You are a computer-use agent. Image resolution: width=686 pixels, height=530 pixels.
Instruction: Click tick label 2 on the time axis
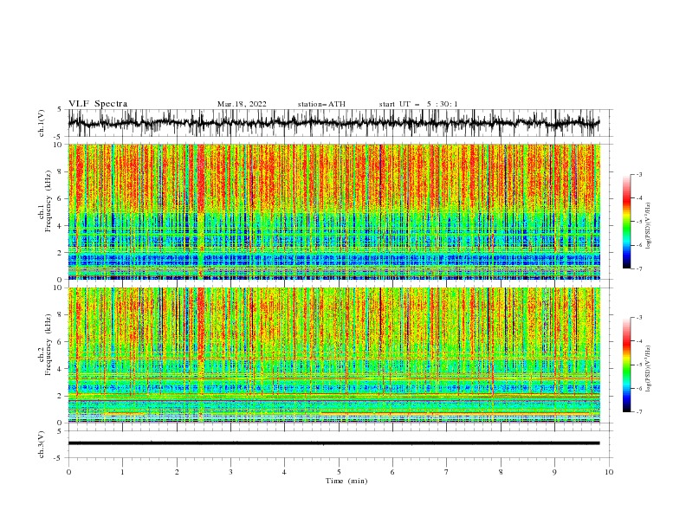click(177, 472)
